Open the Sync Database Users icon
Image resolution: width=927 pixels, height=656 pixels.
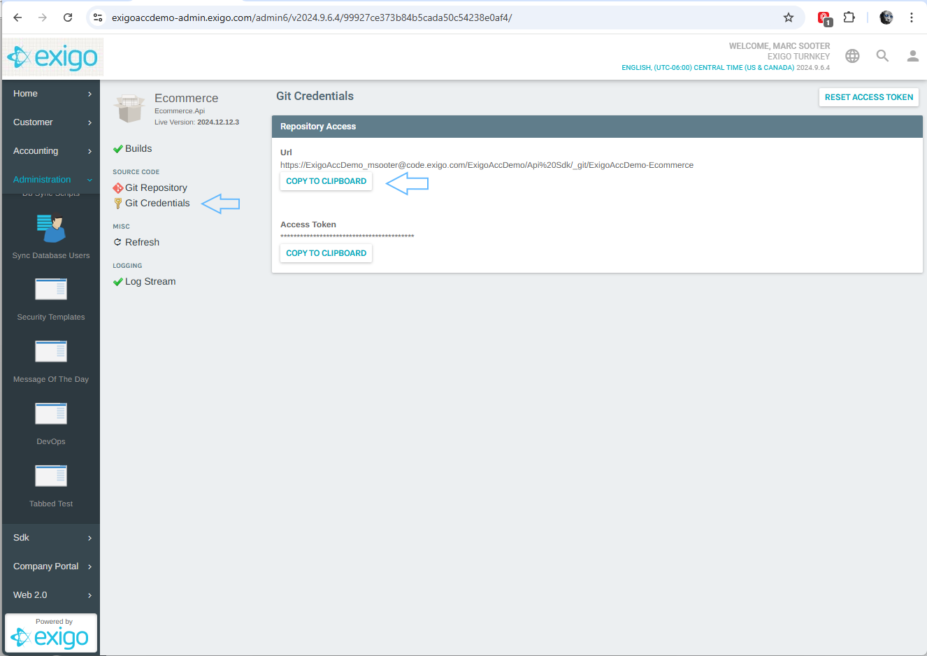coord(50,229)
